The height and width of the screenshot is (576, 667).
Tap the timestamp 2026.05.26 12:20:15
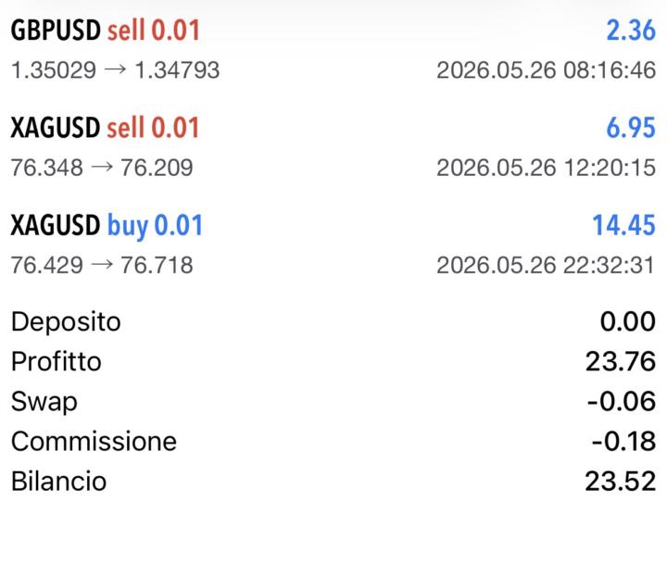[x=547, y=168]
